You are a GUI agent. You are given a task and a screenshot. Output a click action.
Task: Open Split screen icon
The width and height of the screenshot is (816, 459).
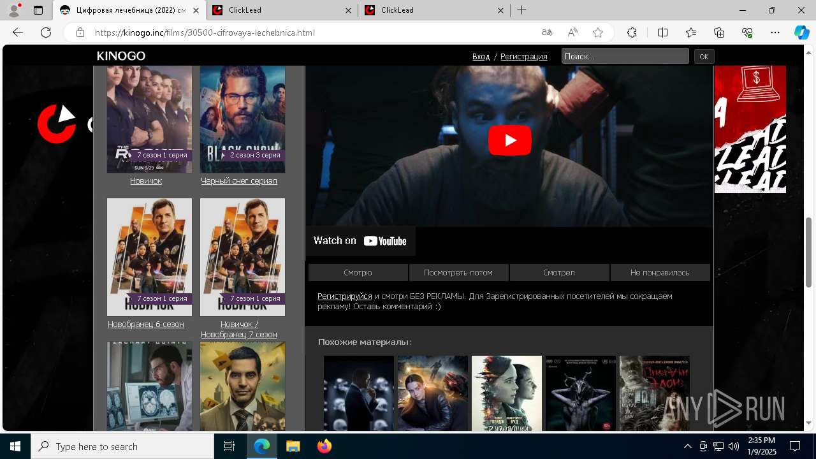tap(662, 33)
